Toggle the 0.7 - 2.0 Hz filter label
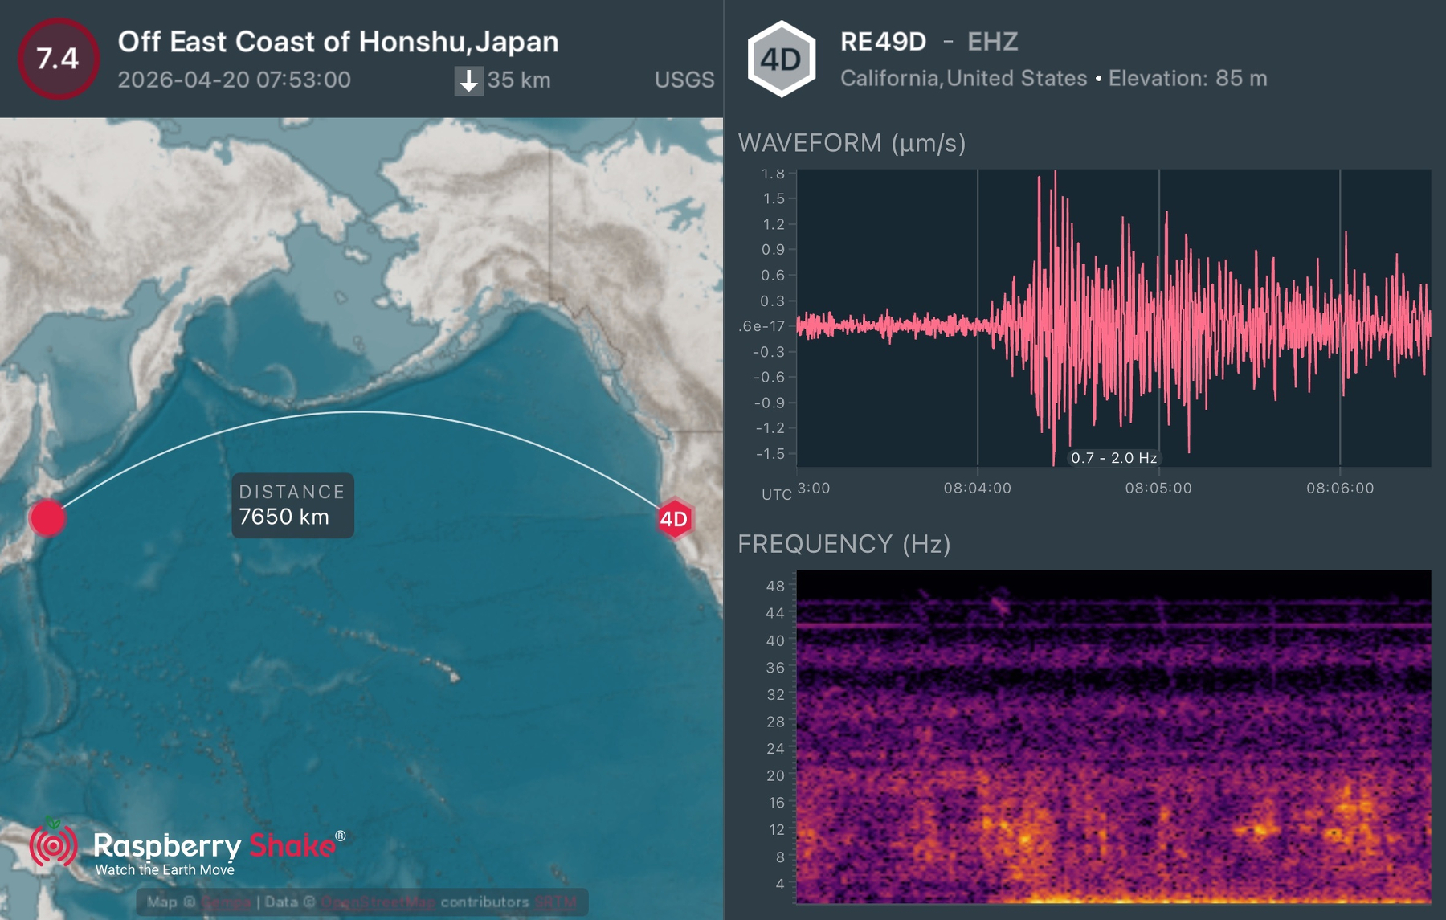 pyautogui.click(x=1115, y=458)
